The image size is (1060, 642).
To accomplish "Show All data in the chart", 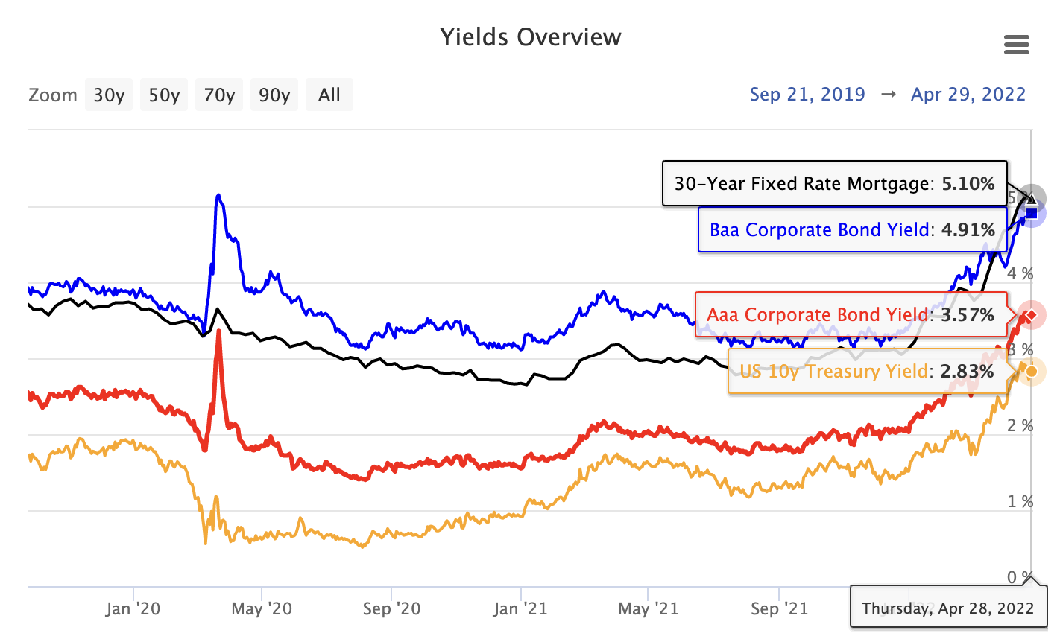I will tap(329, 95).
